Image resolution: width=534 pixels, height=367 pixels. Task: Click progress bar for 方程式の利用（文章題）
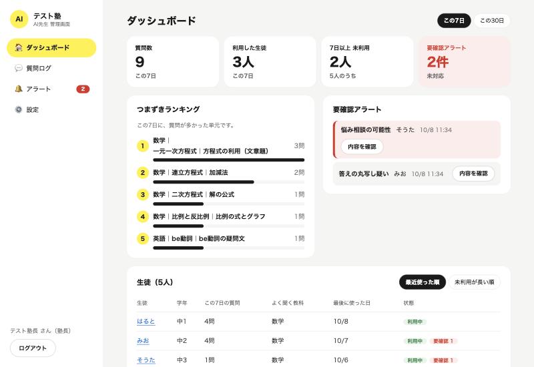(228, 160)
